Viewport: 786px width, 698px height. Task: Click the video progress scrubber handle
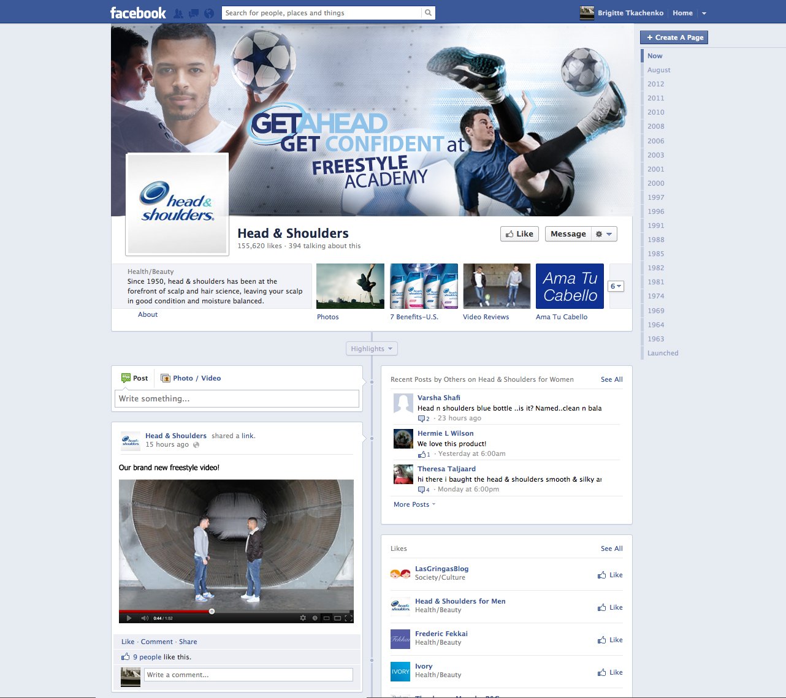click(212, 611)
